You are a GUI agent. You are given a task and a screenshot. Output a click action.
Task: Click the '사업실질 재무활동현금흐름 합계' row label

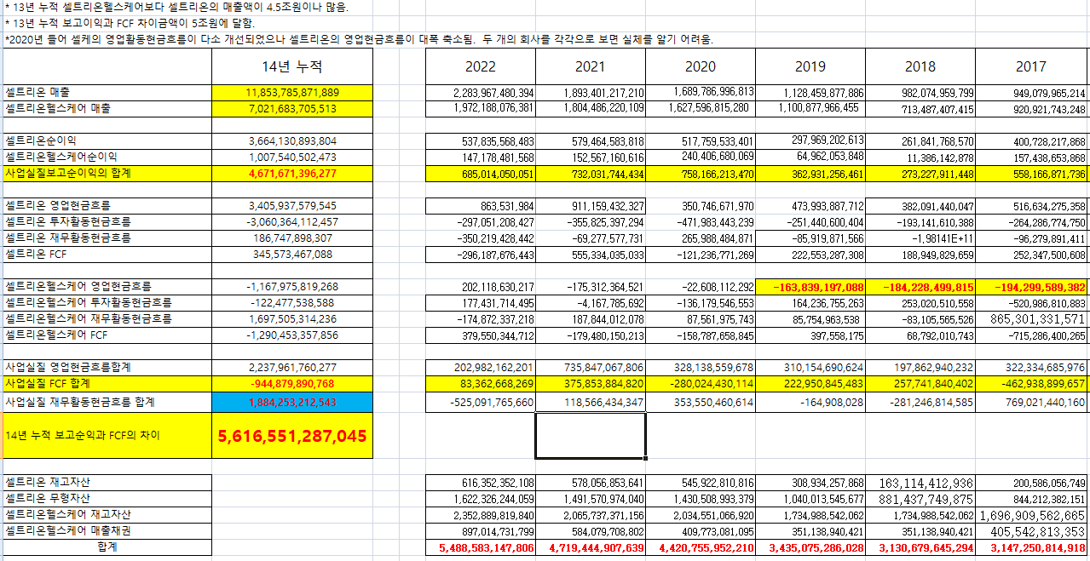coord(107,401)
